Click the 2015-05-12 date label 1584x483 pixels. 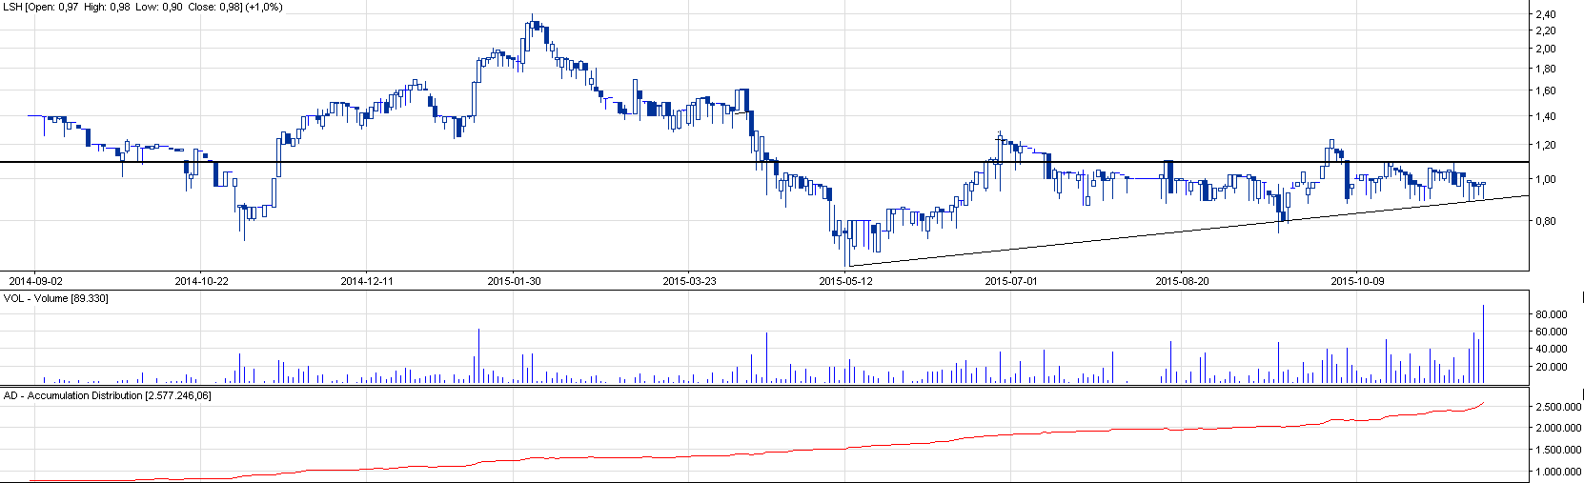point(845,281)
